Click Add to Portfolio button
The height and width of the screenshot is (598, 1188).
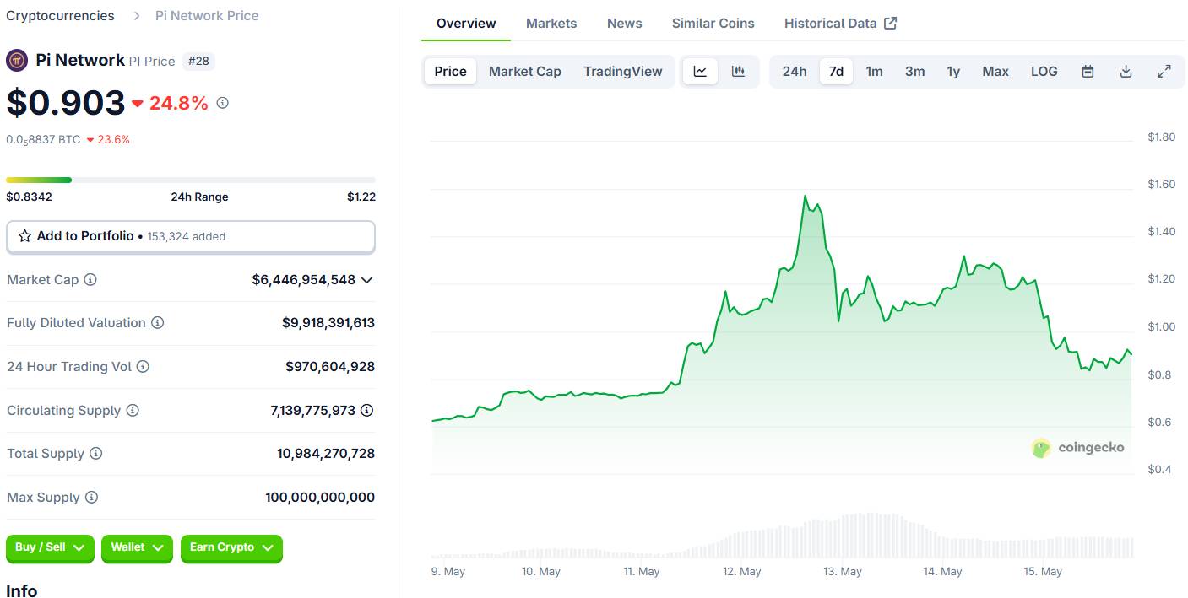tap(191, 237)
